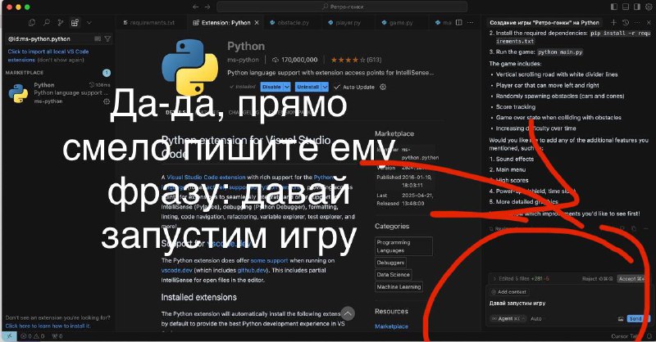The height and width of the screenshot is (342, 656).
Task: Open the remote window status bar icon
Action: (9, 336)
